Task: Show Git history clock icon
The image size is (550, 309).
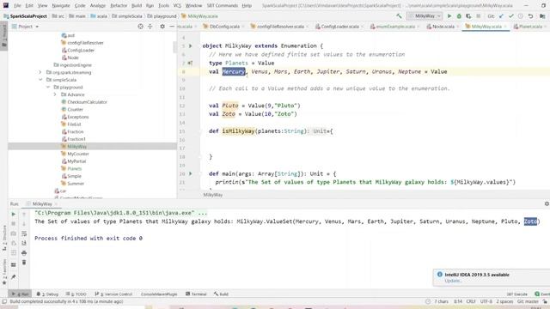Action: [x=521, y=16]
